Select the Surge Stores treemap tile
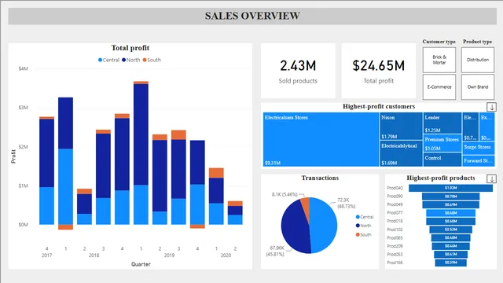Screen dimensions: 503x283 point(479,148)
